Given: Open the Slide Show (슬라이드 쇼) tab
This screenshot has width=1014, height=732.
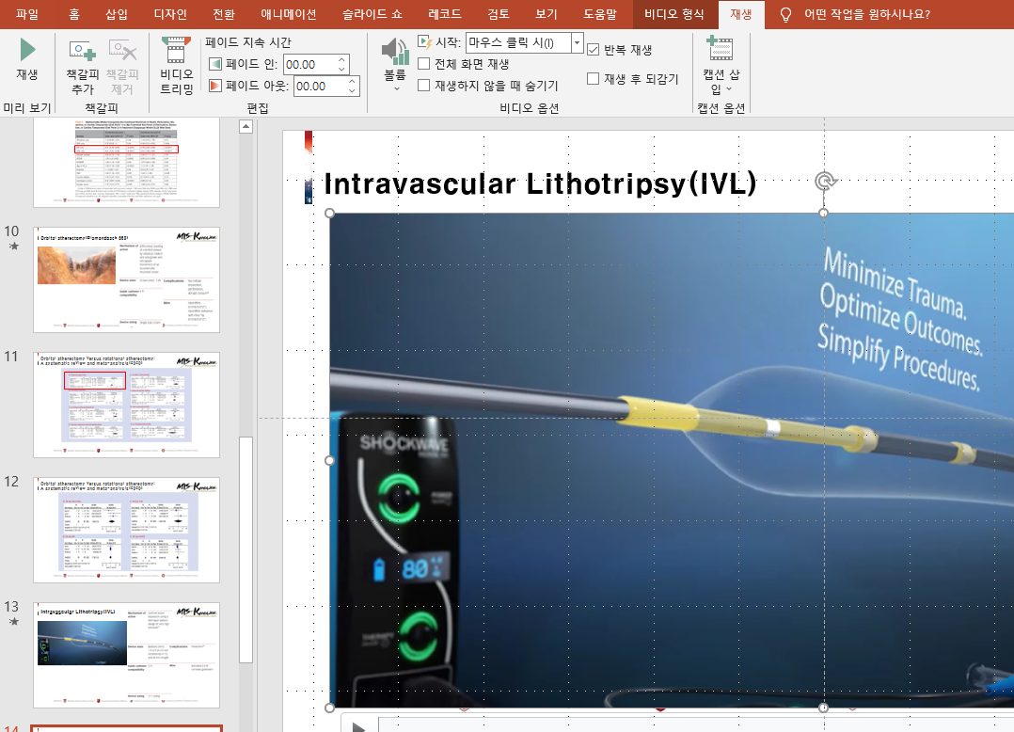Looking at the screenshot, I should [x=372, y=14].
